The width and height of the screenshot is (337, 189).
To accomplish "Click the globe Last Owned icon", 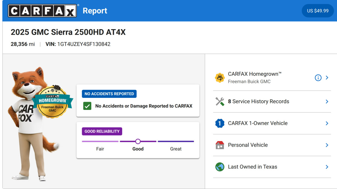I will coord(220,167).
